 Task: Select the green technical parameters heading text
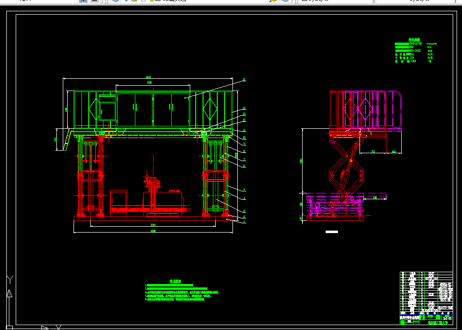(x=414, y=40)
